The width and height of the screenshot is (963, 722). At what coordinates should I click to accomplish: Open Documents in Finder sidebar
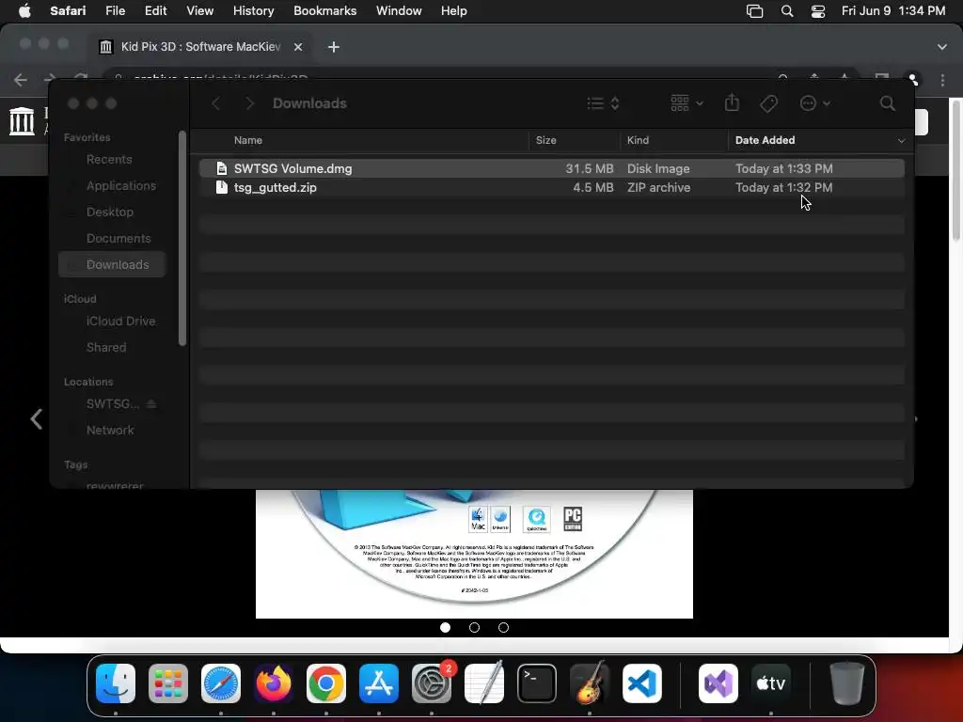(118, 238)
